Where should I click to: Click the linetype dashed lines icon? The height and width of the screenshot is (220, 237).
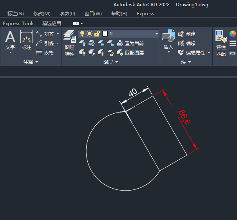[232, 53]
